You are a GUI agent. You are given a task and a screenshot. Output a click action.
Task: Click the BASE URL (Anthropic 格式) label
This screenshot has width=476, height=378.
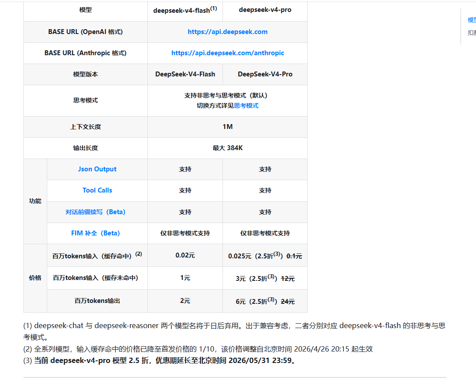tap(86, 53)
